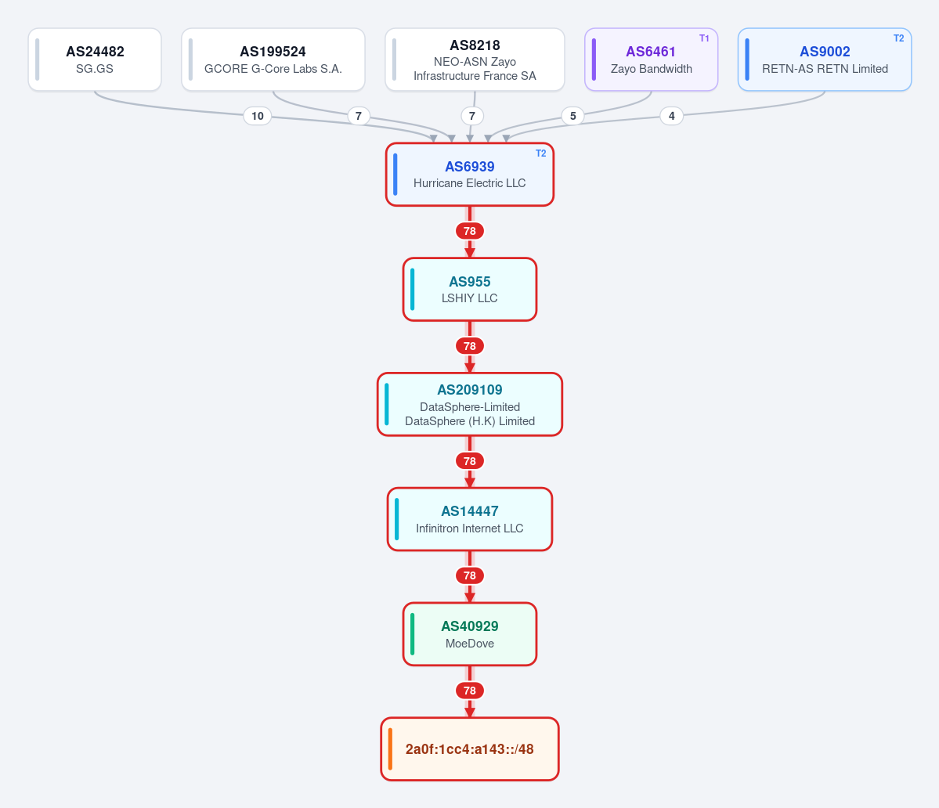Screen dimensions: 939x808
Task: Click the T1 tier tag on AS6461
Action: click(x=704, y=38)
